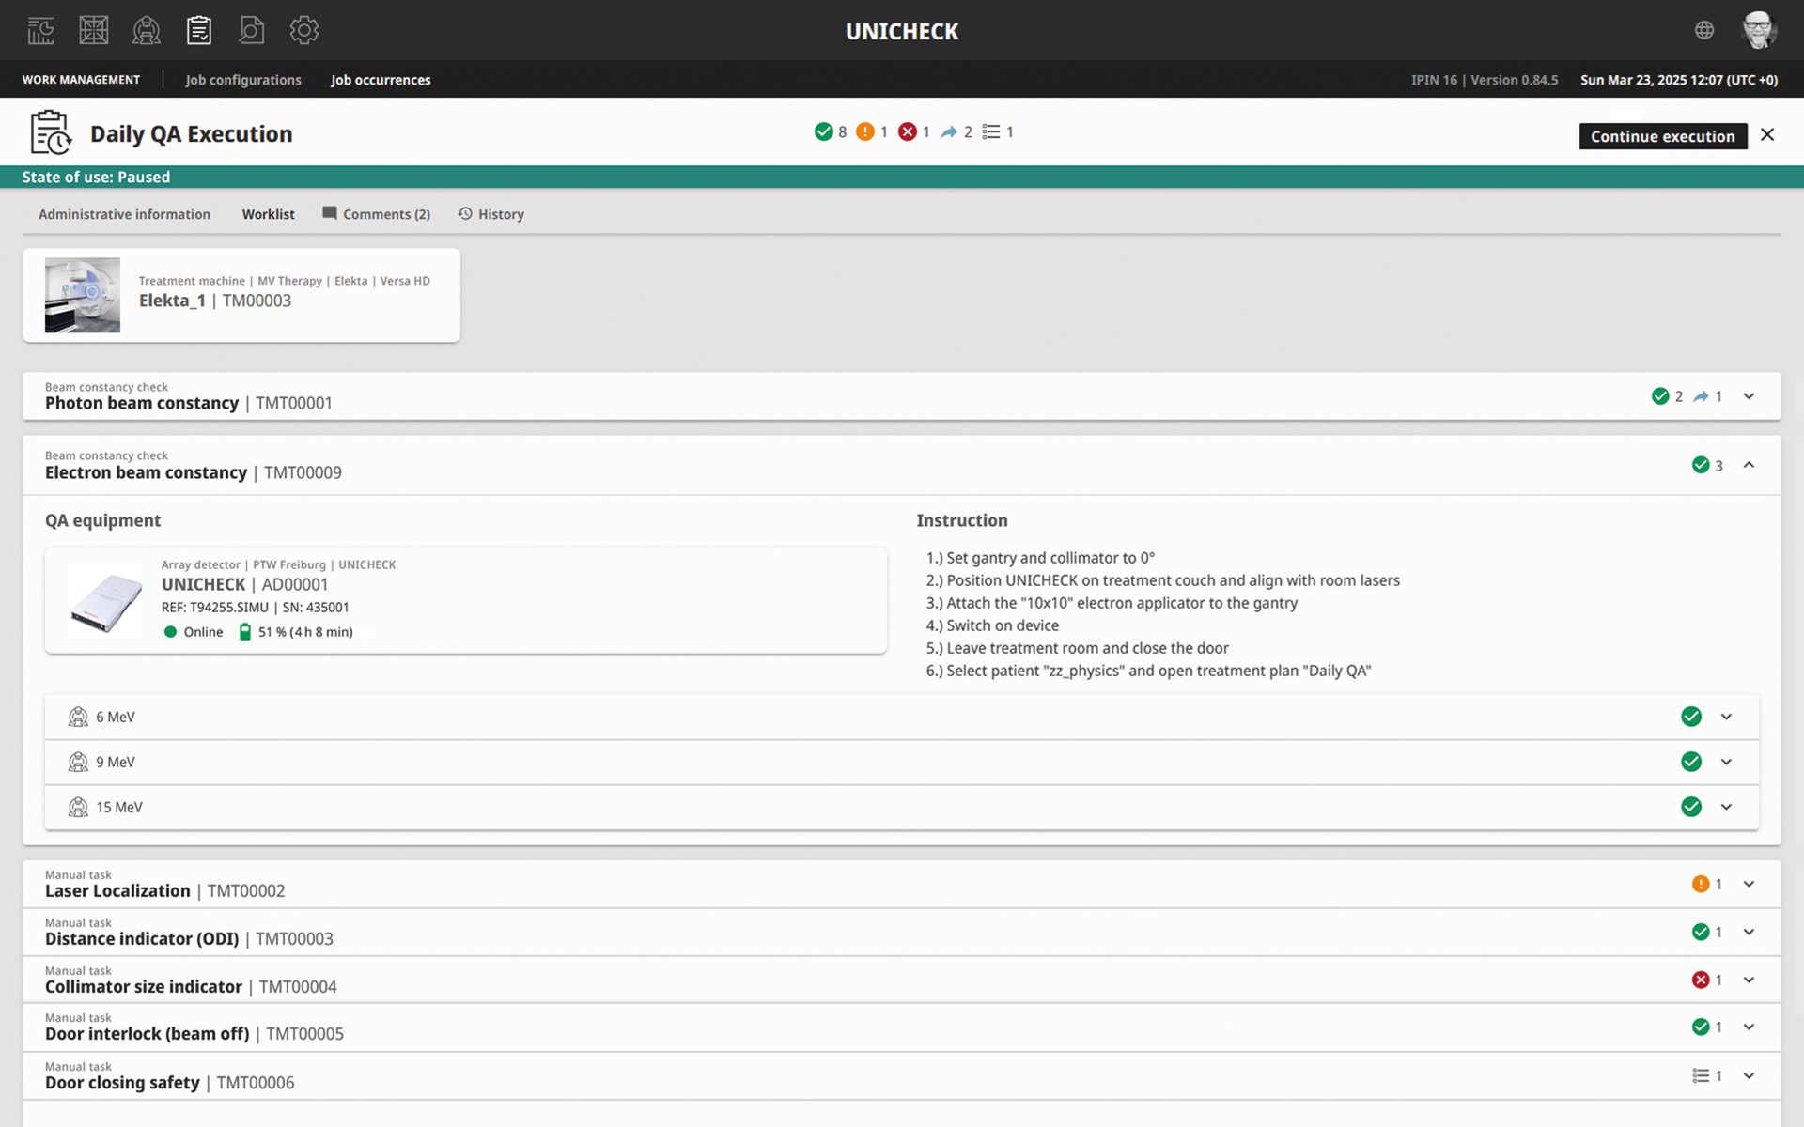Collapse the Electron beam constancy section
1804x1127 pixels.
click(1749, 465)
